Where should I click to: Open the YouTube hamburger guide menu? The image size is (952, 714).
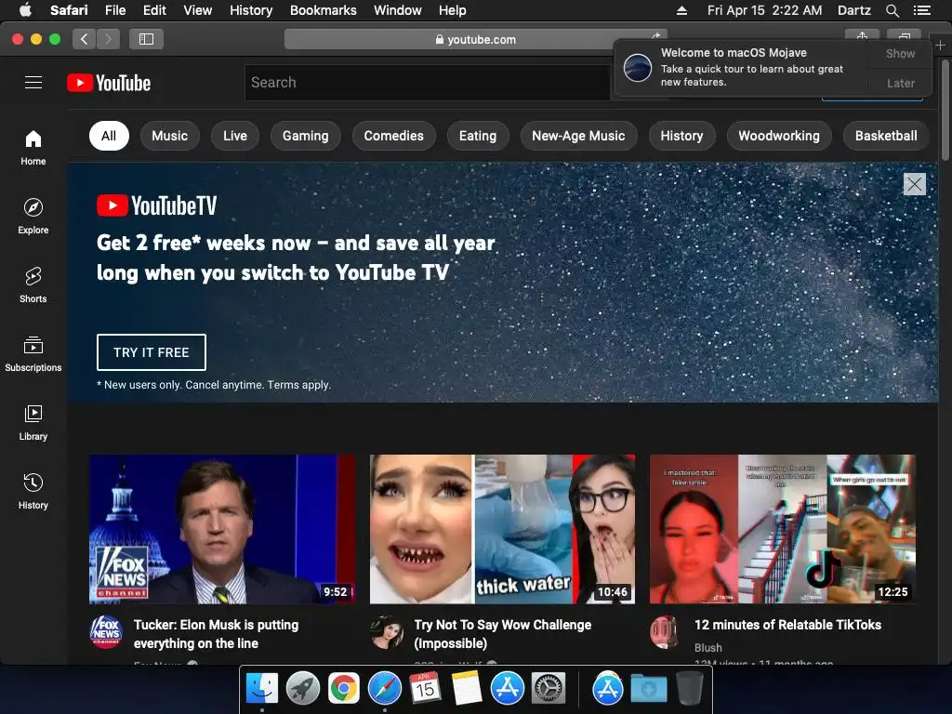33,83
